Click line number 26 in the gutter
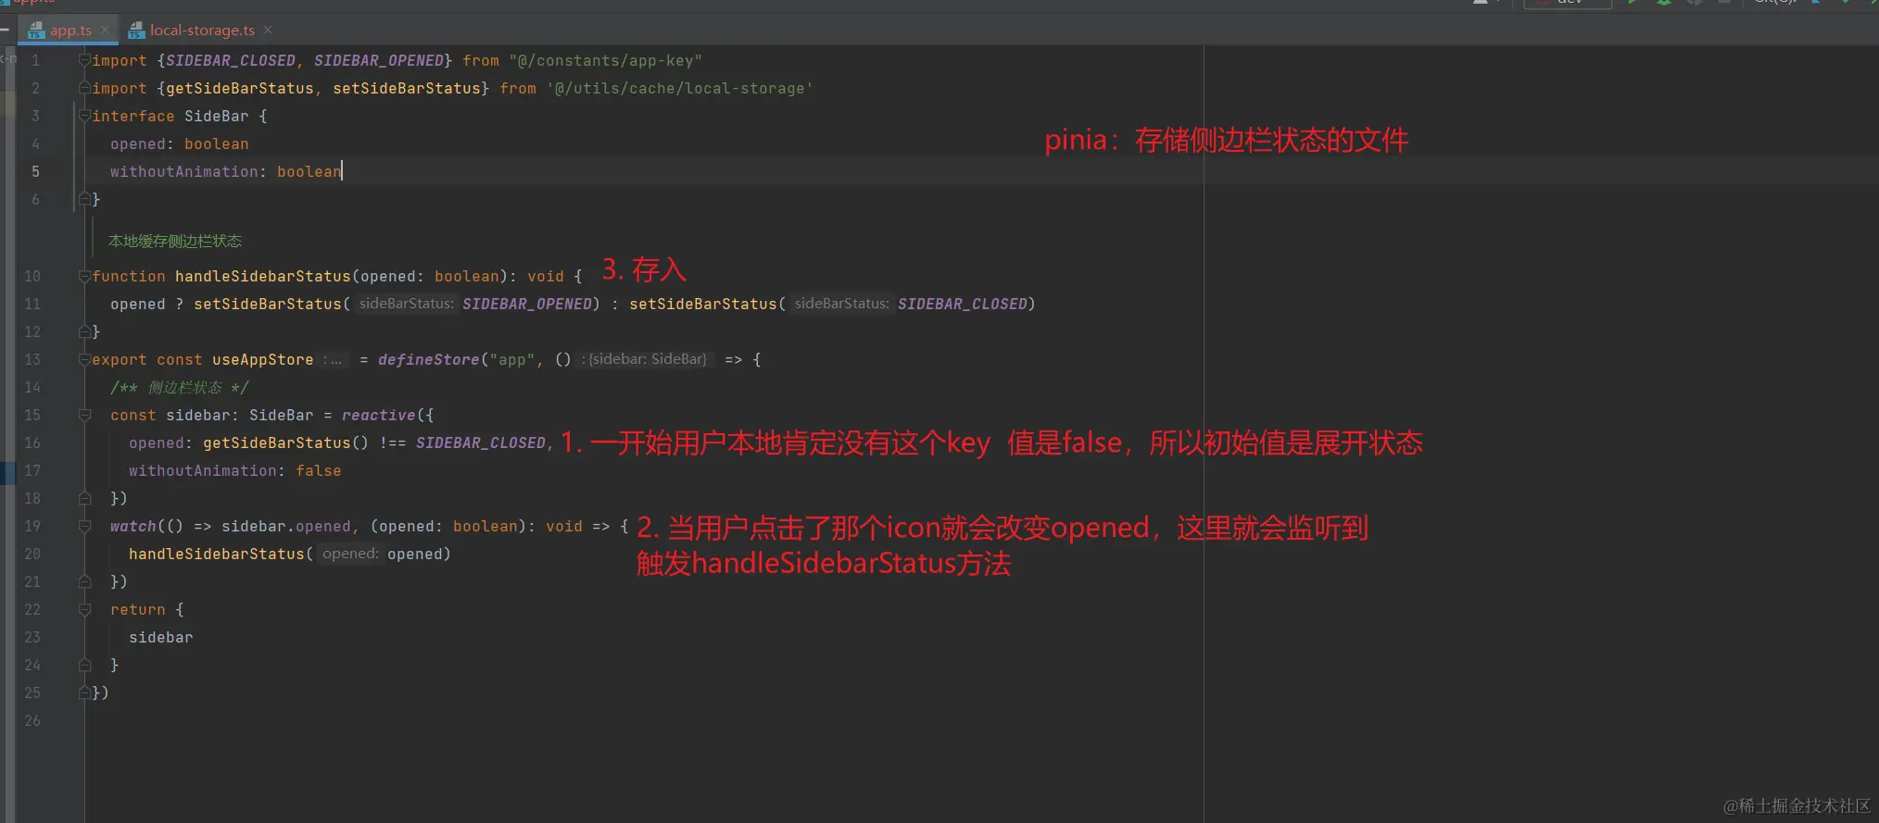This screenshot has height=823, width=1879. tap(32, 720)
